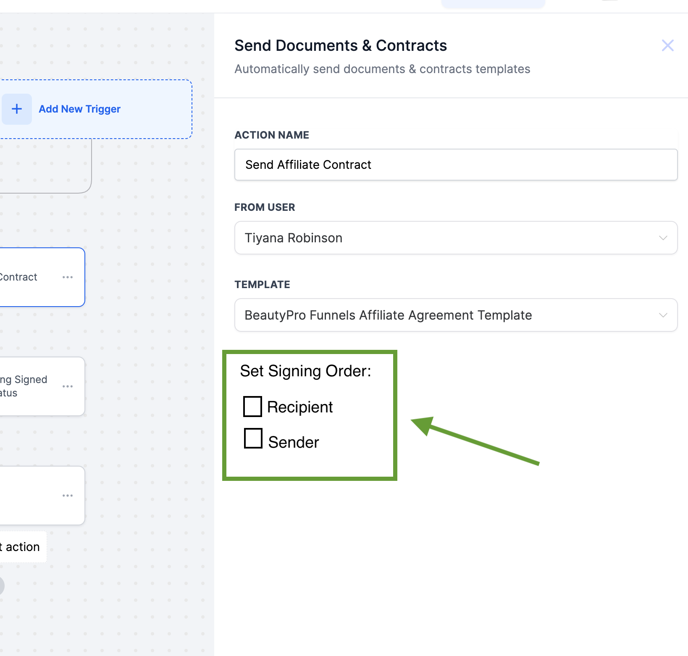Screen dimensions: 688x656
Task: Open options menu on the Contract action node
Action: pos(68,277)
